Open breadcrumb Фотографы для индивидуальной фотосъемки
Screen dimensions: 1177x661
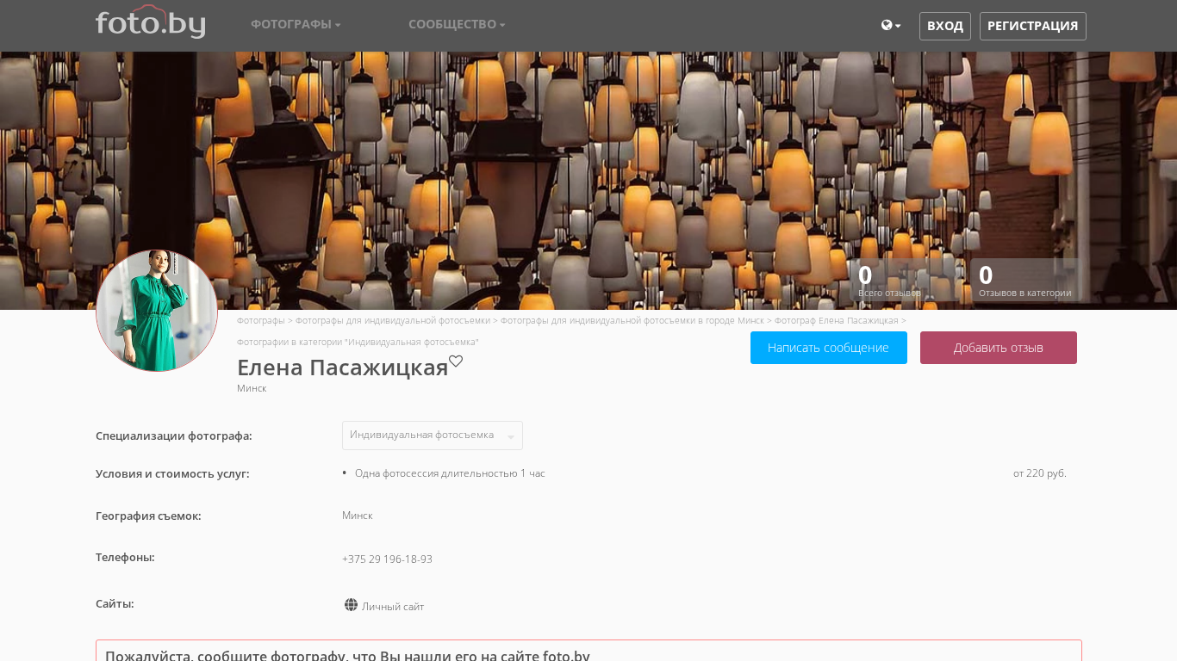392,320
